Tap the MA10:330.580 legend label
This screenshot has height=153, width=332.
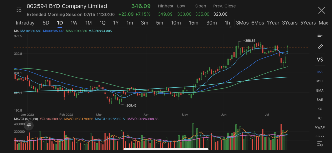pos(31,31)
